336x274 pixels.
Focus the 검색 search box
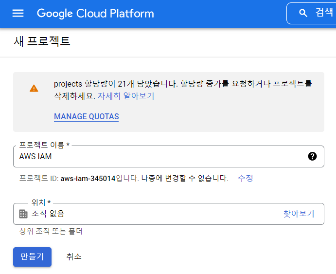[311, 13]
